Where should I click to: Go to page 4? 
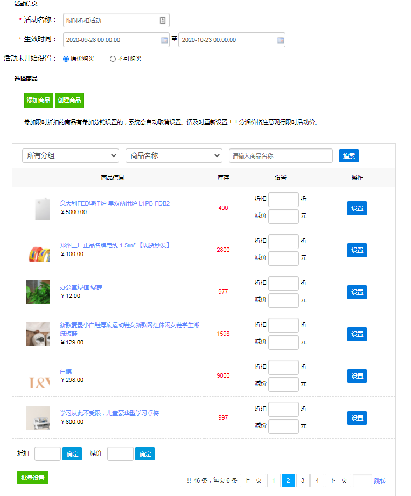click(317, 480)
